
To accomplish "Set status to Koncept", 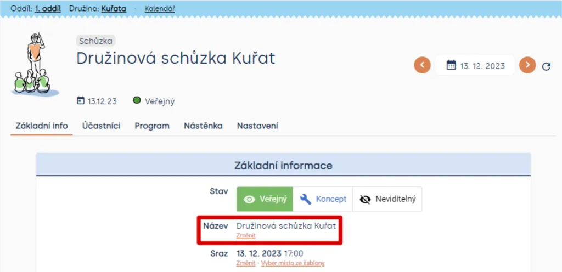I will tap(323, 199).
